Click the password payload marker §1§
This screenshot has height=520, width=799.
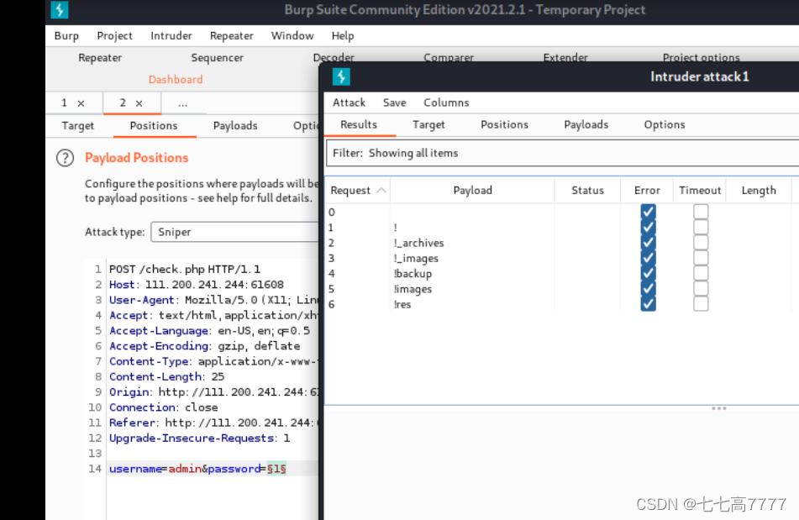(276, 469)
